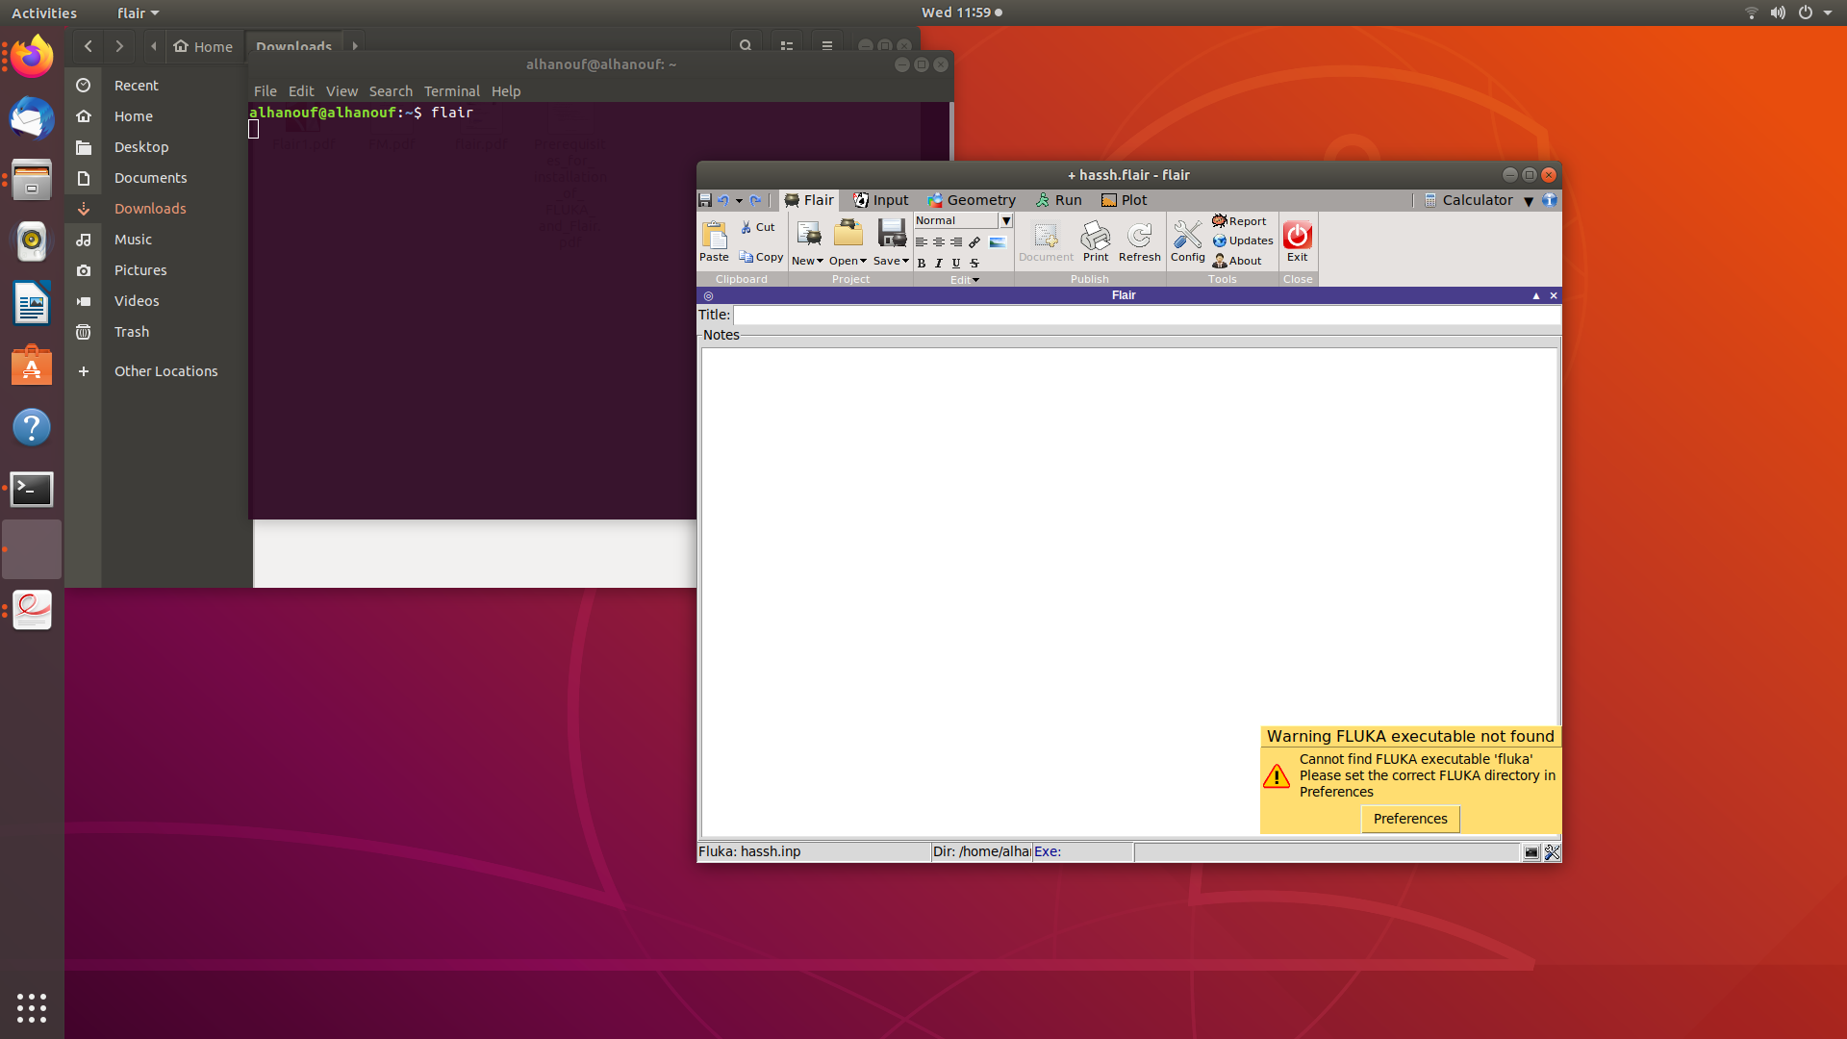Switch to the Input ribbon tab
Viewport: 1847px width, 1039px height.
click(881, 200)
